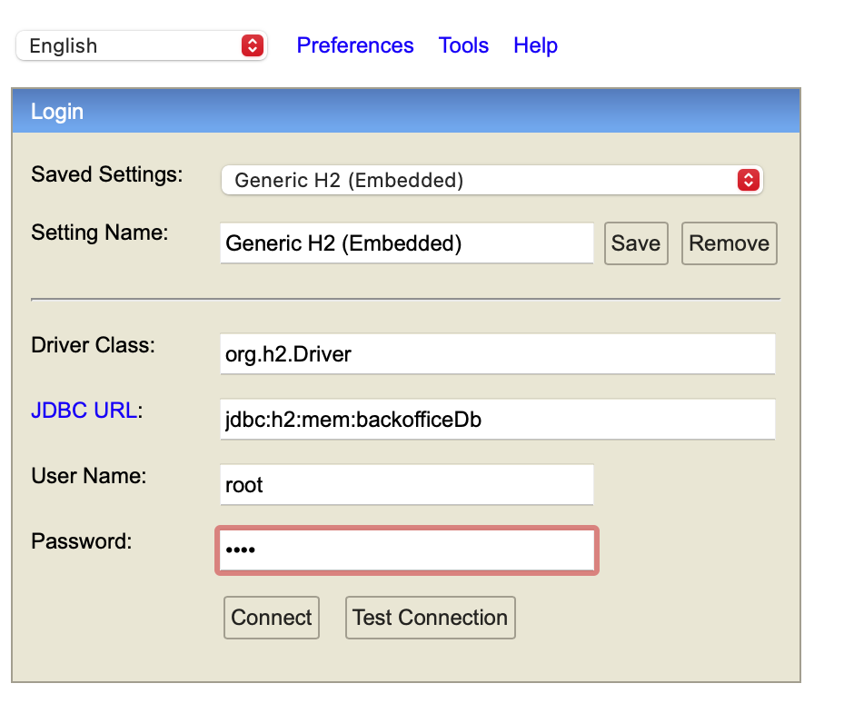Click the Password label
Screen dimensions: 854x723
82,541
